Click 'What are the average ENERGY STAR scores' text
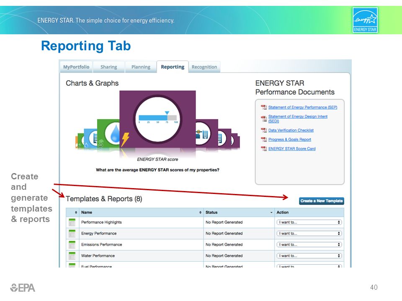This screenshot has height=301, width=402. click(x=157, y=170)
